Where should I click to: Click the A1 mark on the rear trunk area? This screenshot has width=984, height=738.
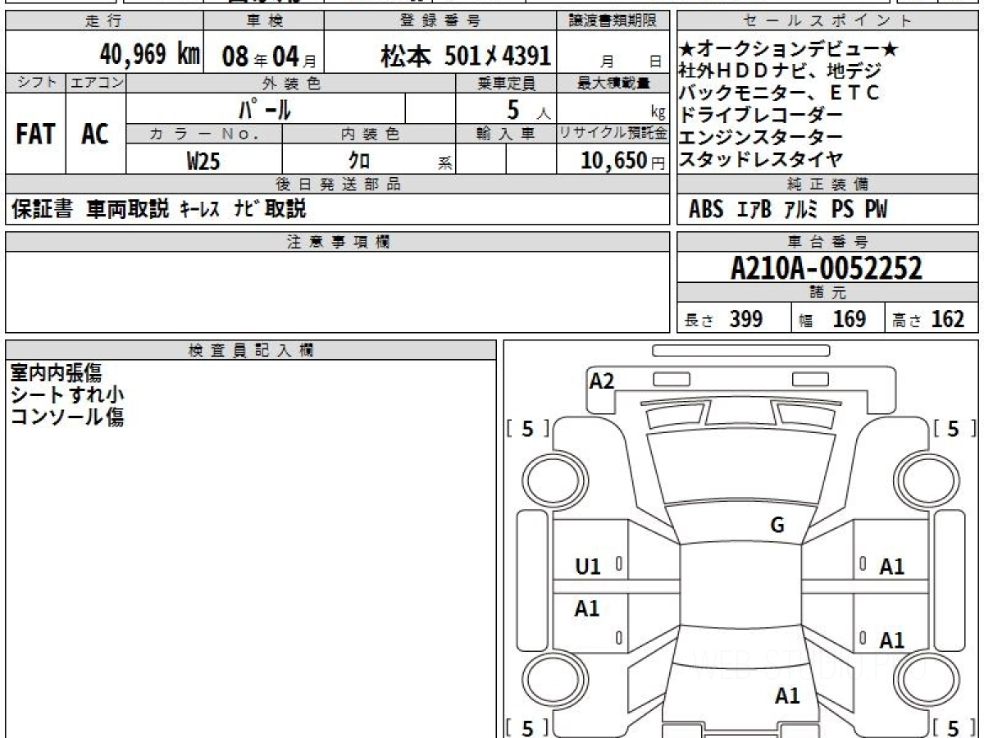click(x=787, y=696)
